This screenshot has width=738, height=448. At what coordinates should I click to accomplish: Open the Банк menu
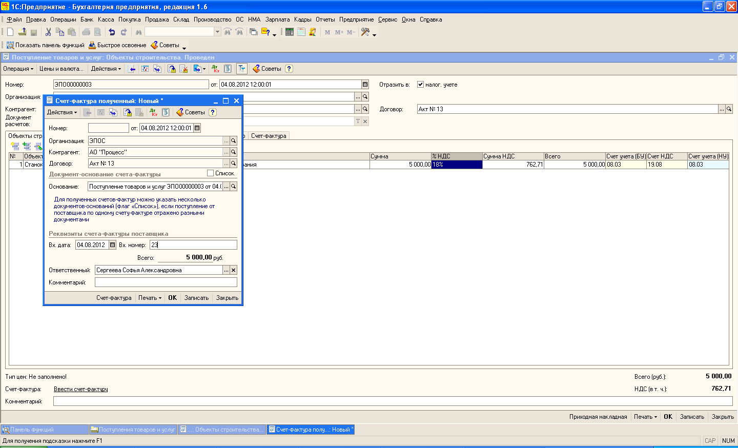point(87,19)
